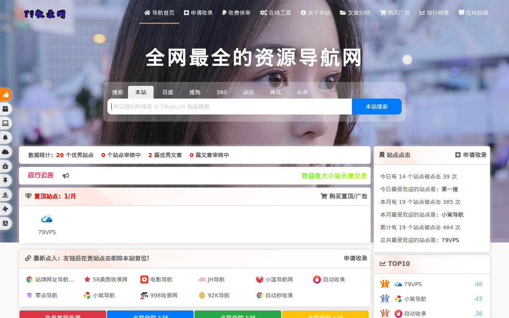
Task: Click the thumbtack pin icon in sidebar
Action: (6, 180)
